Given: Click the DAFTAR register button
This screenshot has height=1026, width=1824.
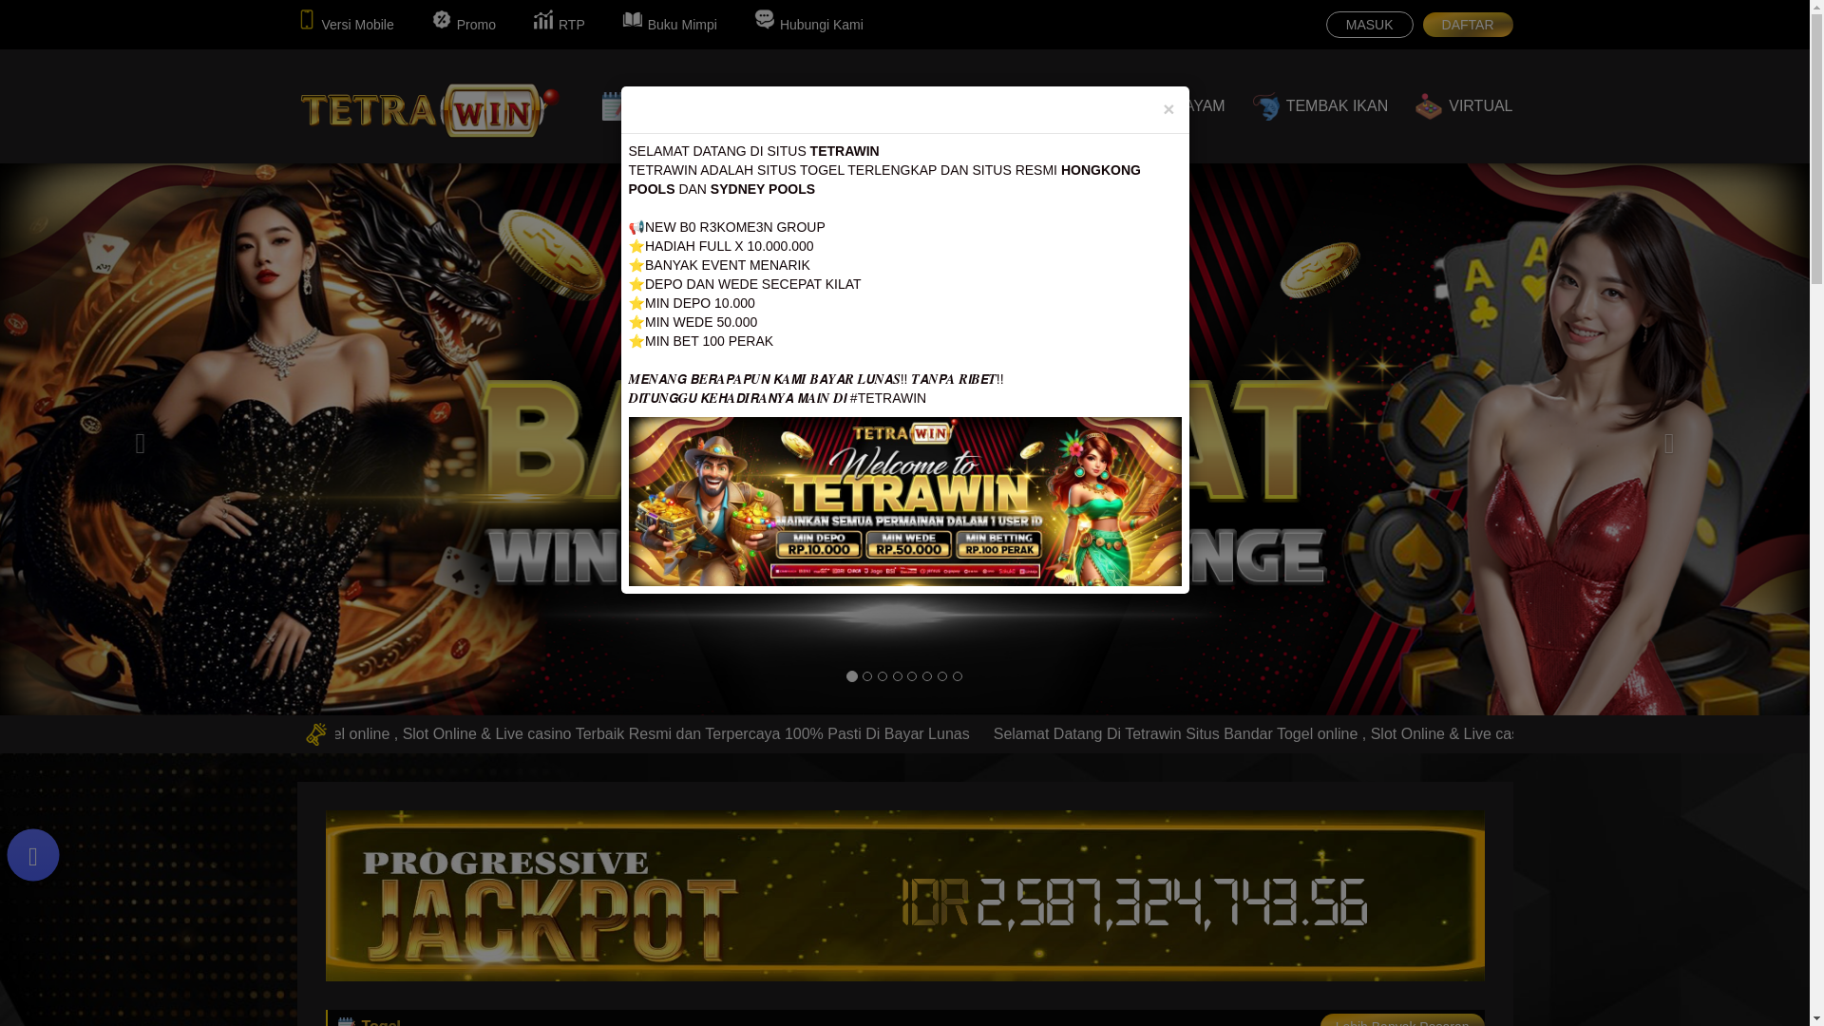Looking at the screenshot, I should tap(1467, 25).
